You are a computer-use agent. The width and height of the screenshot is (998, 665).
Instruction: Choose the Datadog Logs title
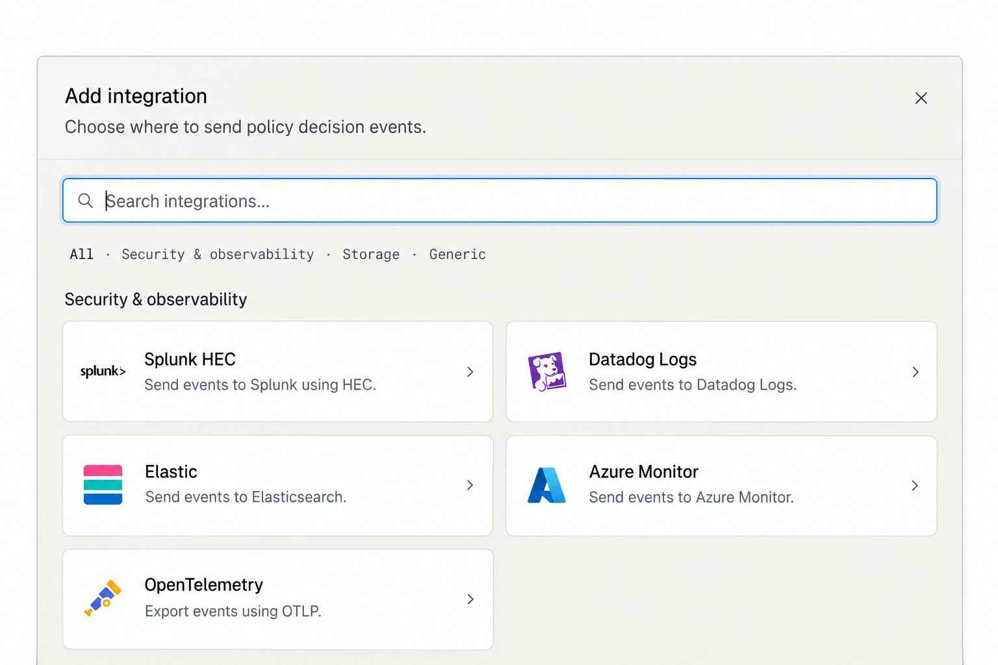643,359
